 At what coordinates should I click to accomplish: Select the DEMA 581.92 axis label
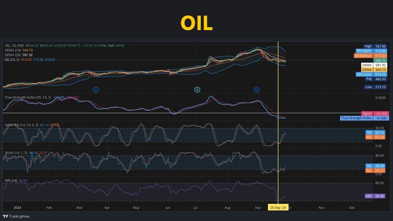coord(374,65)
